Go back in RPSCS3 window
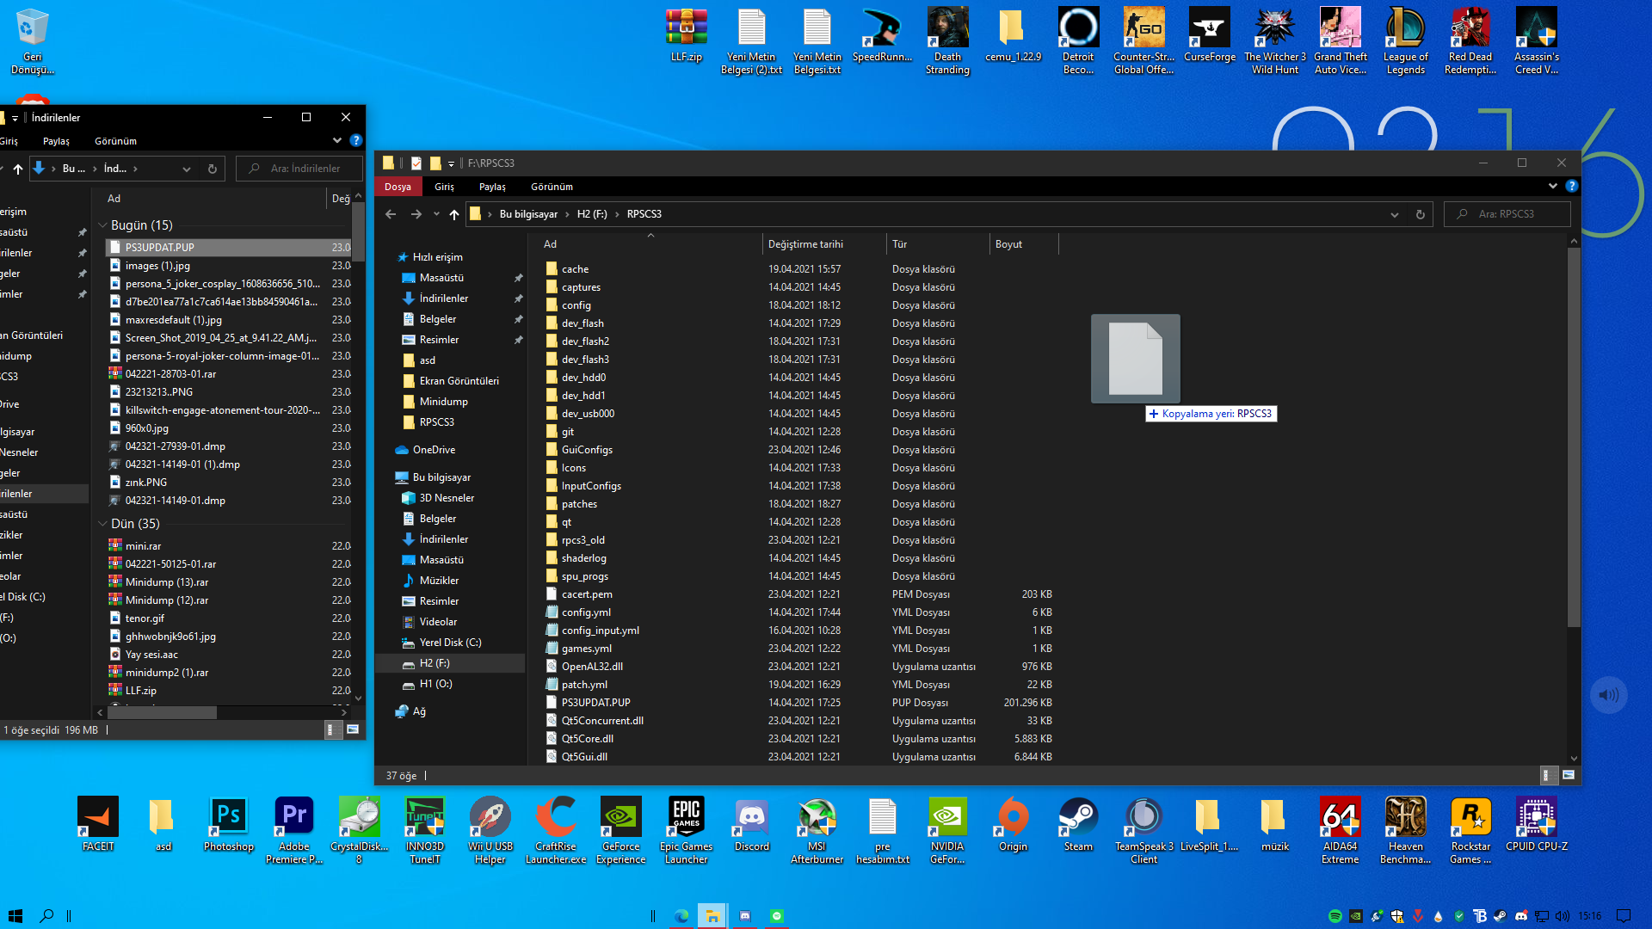 point(391,214)
